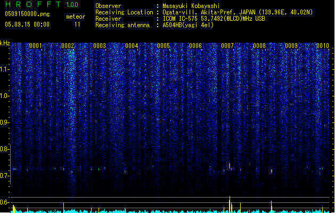Click the 0008 minute marker

(259, 46)
